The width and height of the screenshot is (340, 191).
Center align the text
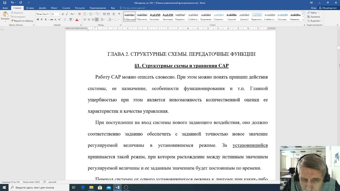(89, 19)
